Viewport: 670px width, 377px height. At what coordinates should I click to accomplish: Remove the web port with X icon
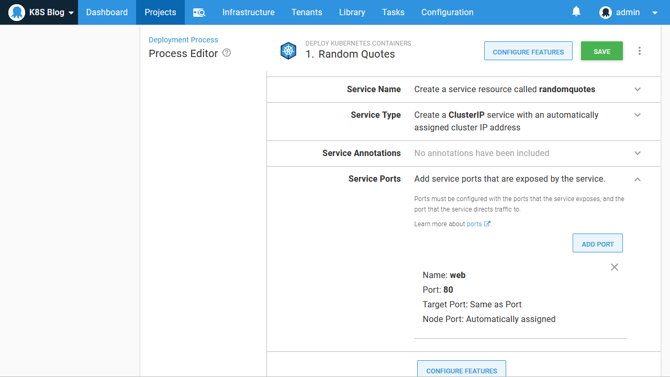[615, 267]
